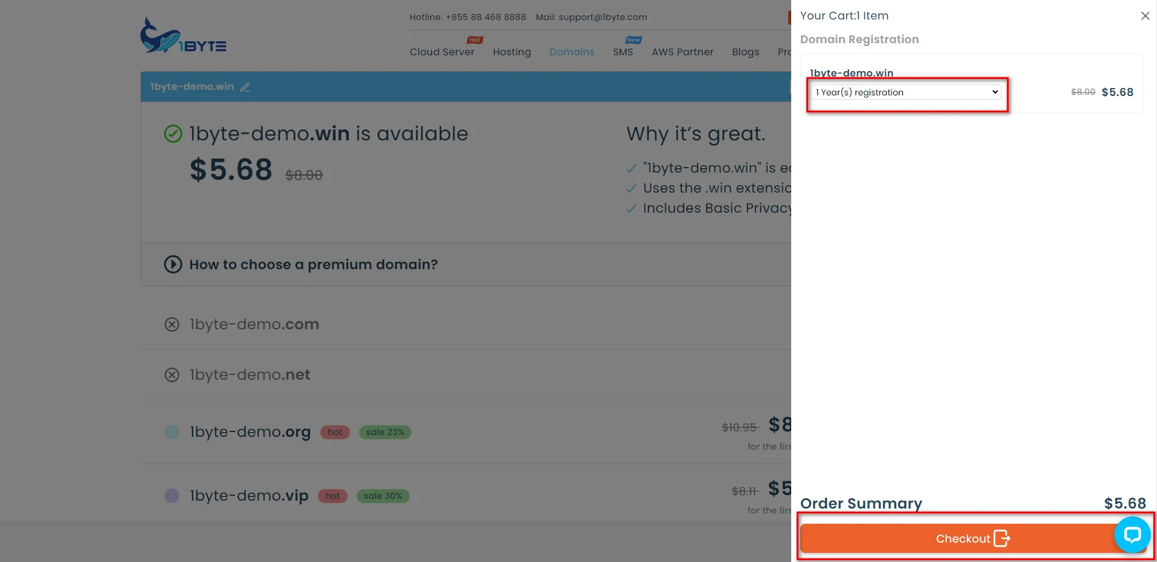Close the cart panel with the X
The height and width of the screenshot is (562, 1157).
(x=1145, y=16)
